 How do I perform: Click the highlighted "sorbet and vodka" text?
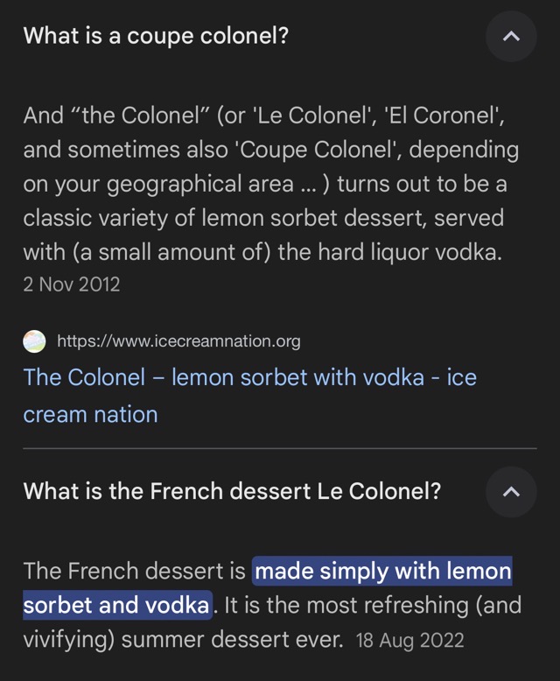pos(116,606)
